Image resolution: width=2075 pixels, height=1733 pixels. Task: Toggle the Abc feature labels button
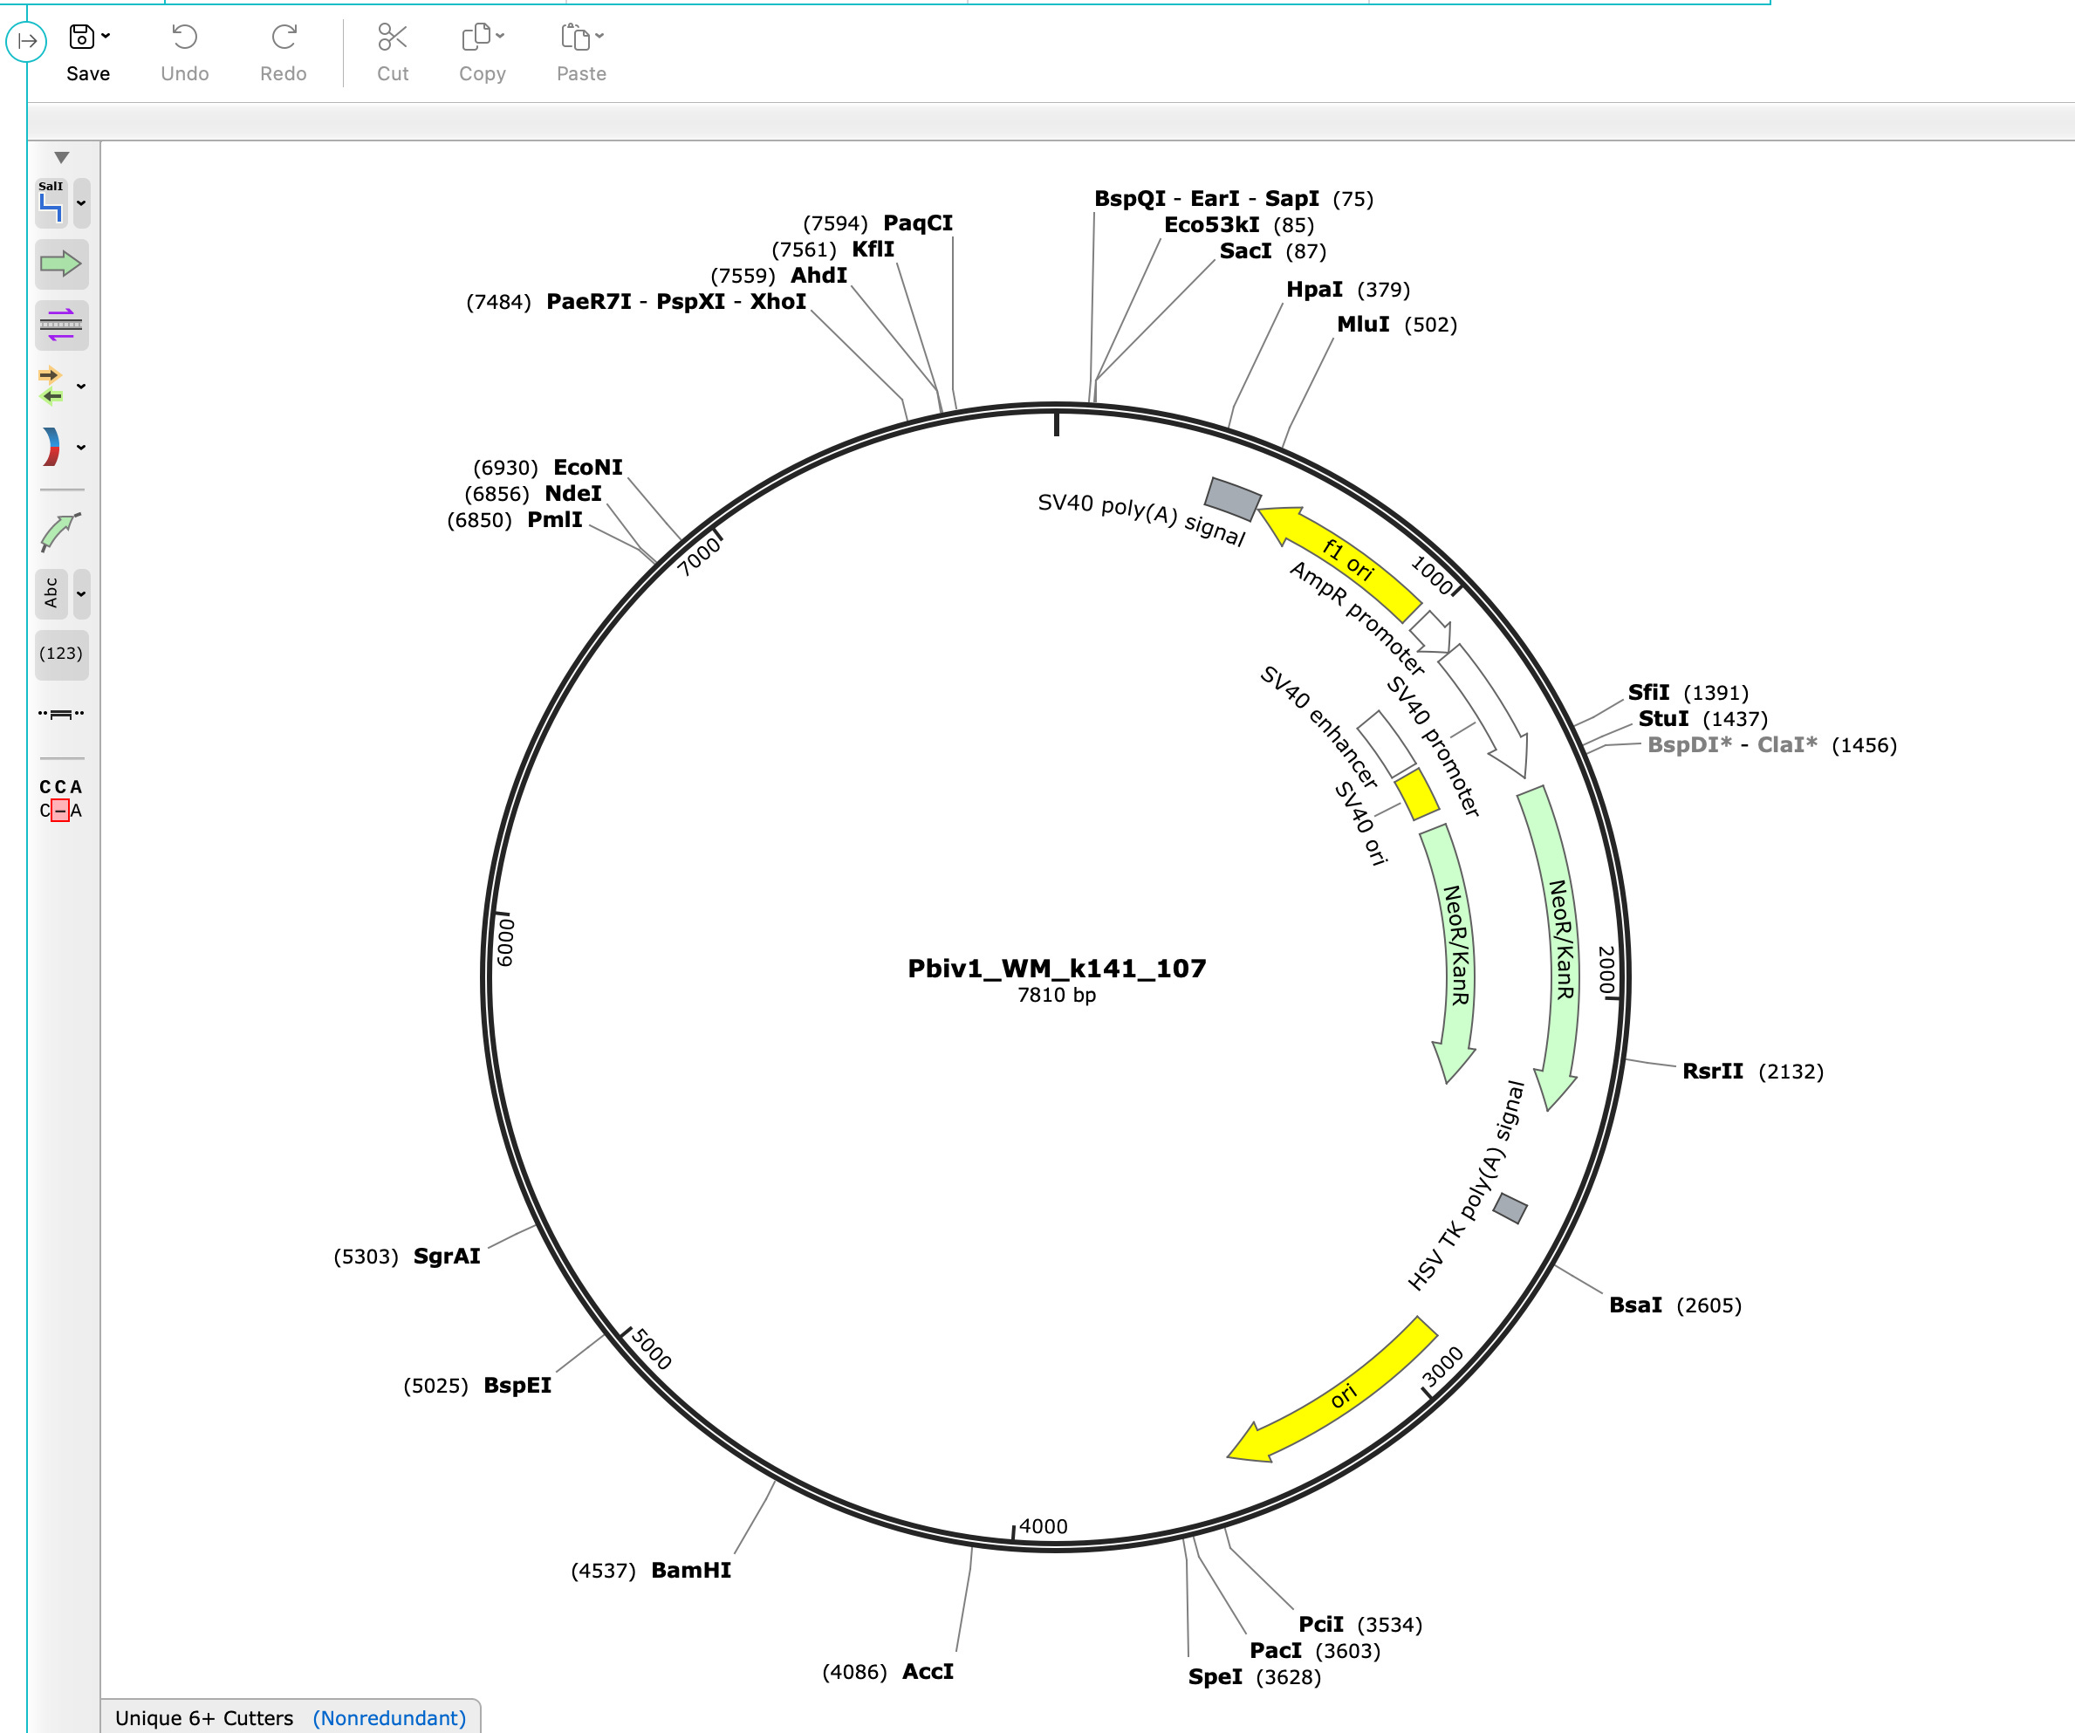(x=51, y=593)
